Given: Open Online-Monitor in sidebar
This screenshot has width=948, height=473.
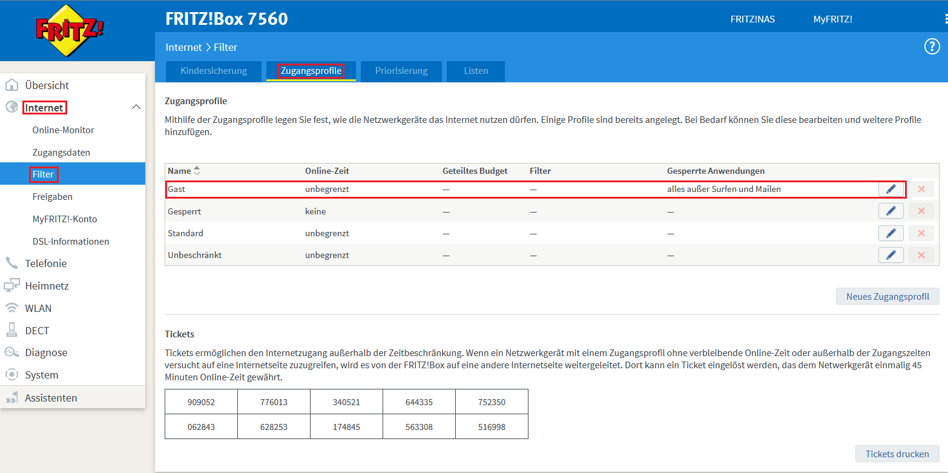Looking at the screenshot, I should pyautogui.click(x=63, y=130).
